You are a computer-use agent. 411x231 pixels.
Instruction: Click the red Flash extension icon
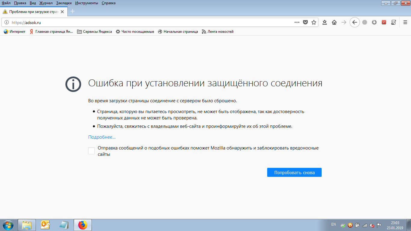tap(384, 22)
